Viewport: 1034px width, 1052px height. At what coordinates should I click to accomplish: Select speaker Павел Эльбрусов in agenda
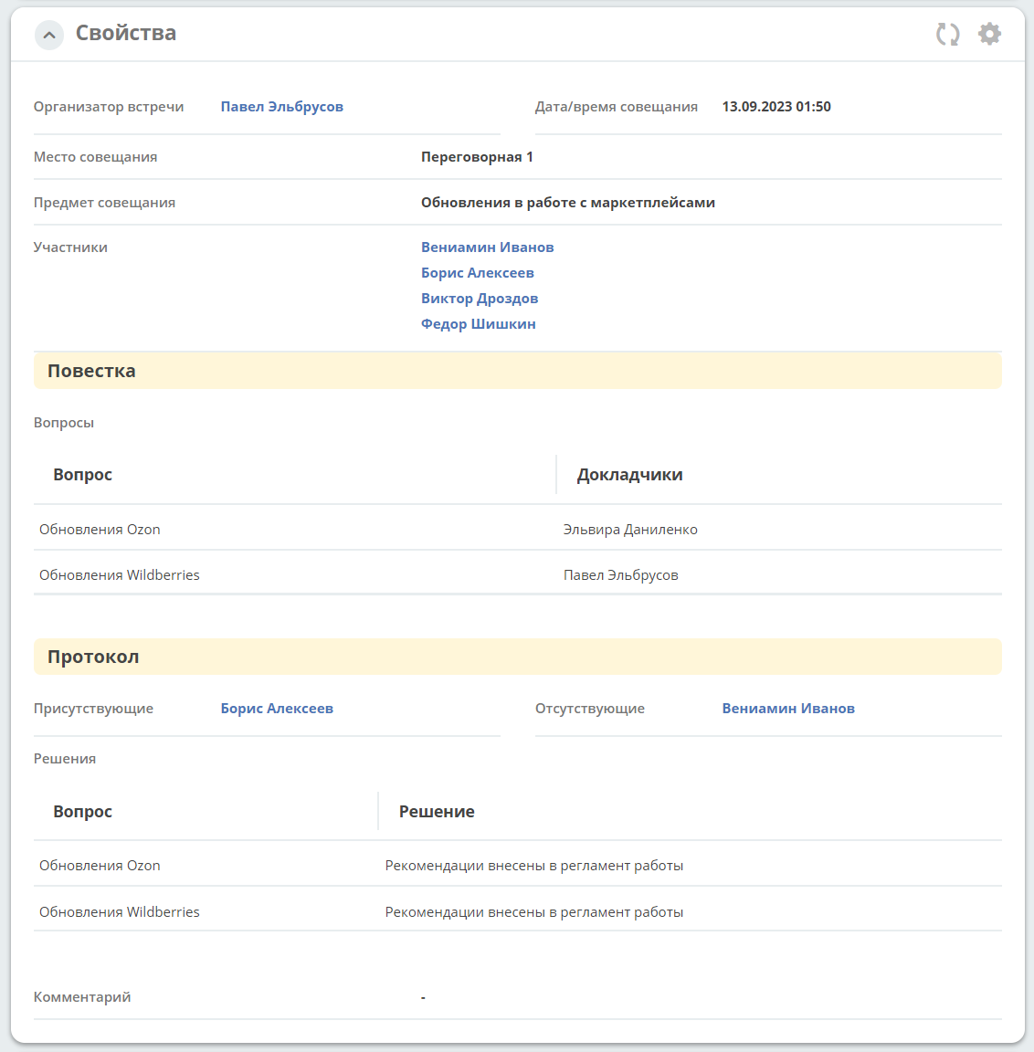[620, 575]
